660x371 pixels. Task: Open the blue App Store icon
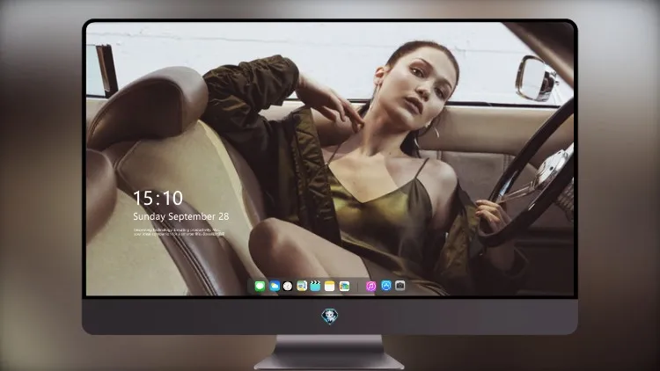386,286
